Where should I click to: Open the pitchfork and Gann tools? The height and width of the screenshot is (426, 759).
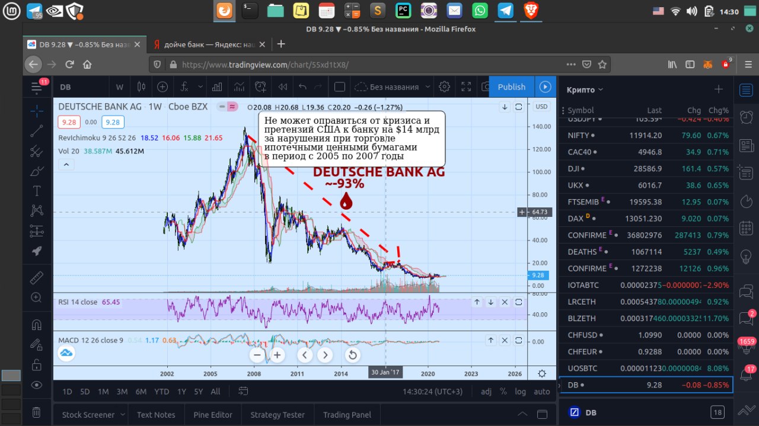pyautogui.click(x=37, y=151)
